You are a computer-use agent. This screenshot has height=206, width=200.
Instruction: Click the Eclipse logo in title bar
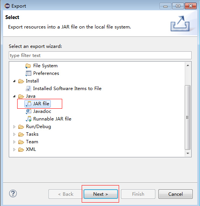point(7,6)
